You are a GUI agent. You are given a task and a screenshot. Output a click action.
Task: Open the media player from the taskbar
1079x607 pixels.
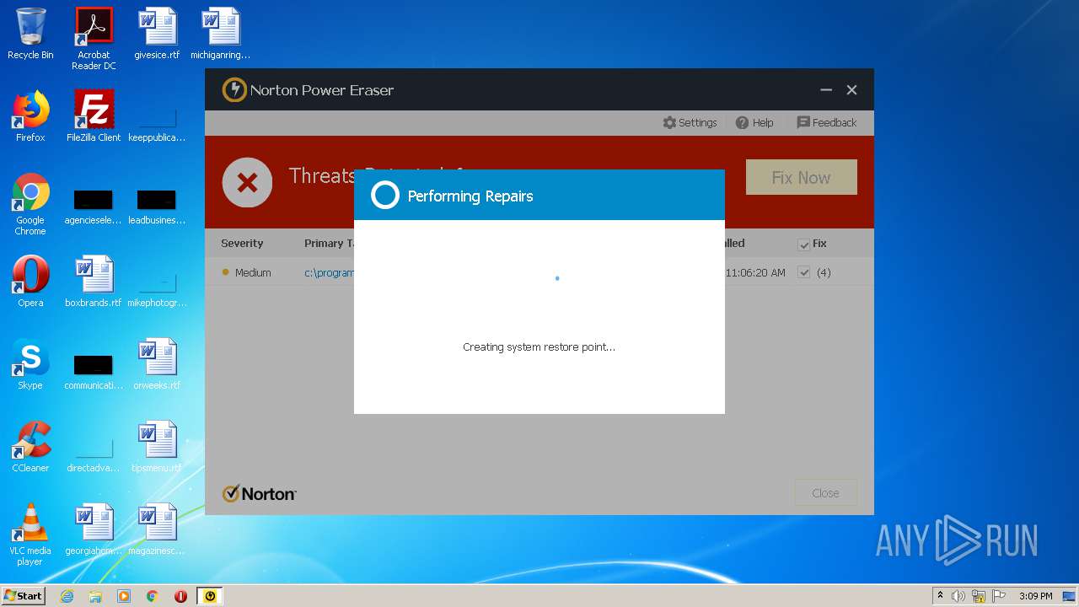click(124, 596)
